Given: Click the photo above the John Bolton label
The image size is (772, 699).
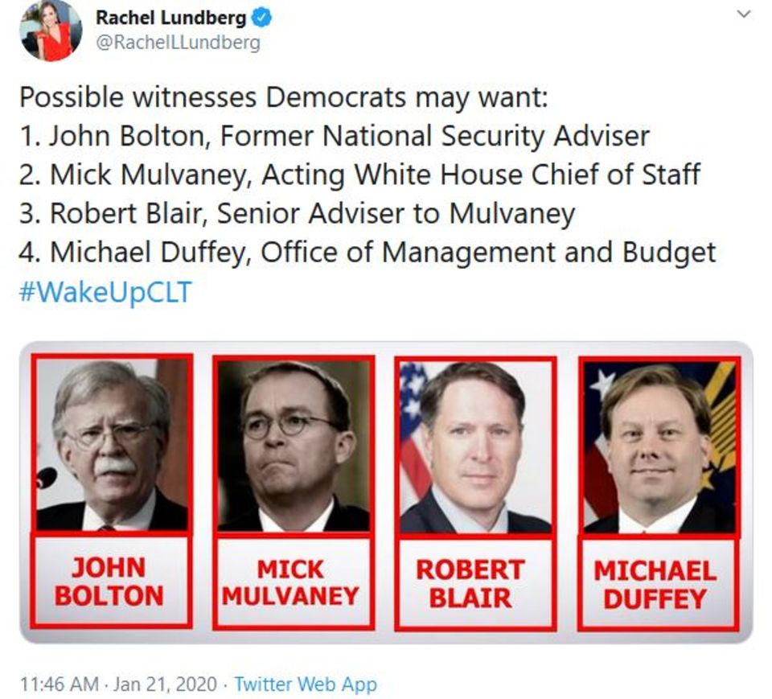Looking at the screenshot, I should point(112,444).
